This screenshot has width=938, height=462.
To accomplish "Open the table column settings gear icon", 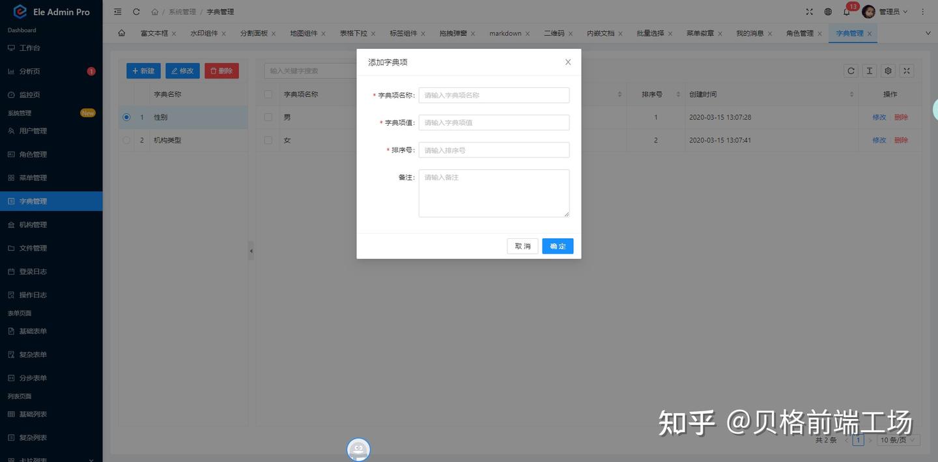I will pos(887,70).
